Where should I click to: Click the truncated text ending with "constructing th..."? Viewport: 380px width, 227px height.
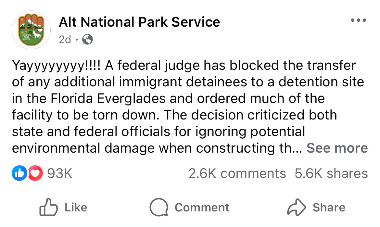coord(157,148)
